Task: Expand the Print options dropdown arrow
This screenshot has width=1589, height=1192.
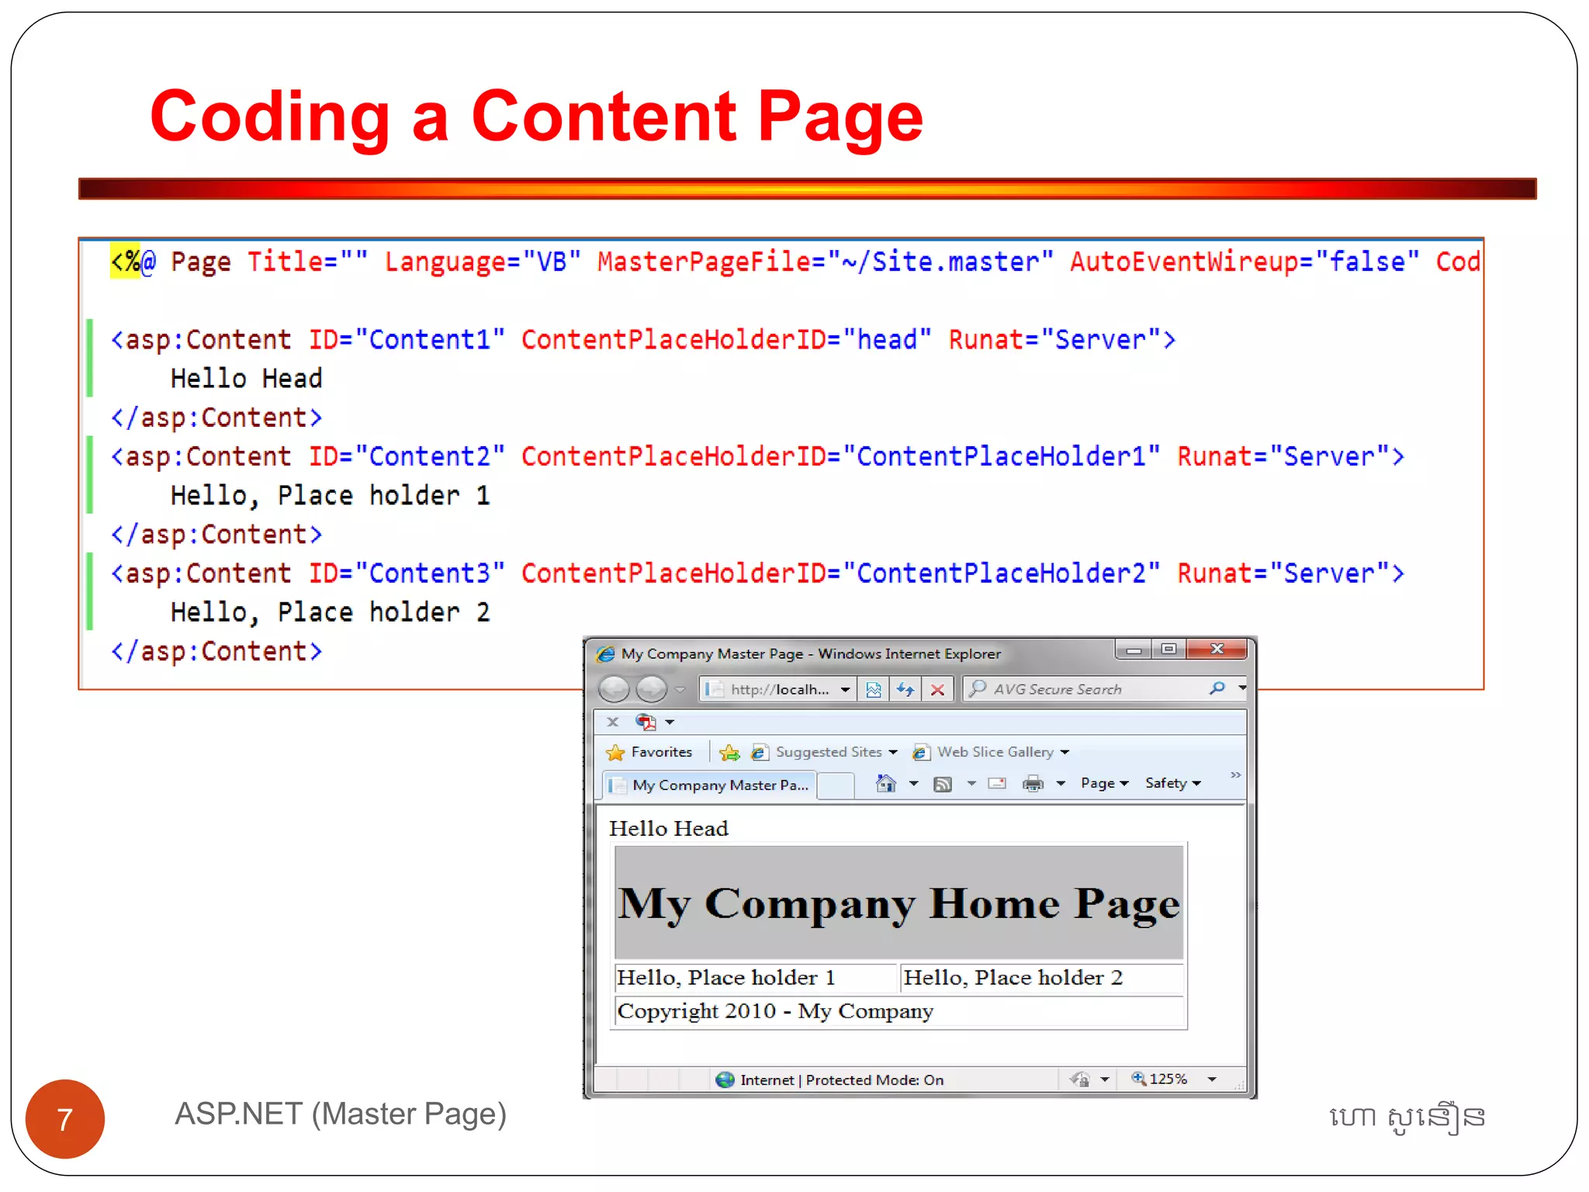Action: (1061, 784)
